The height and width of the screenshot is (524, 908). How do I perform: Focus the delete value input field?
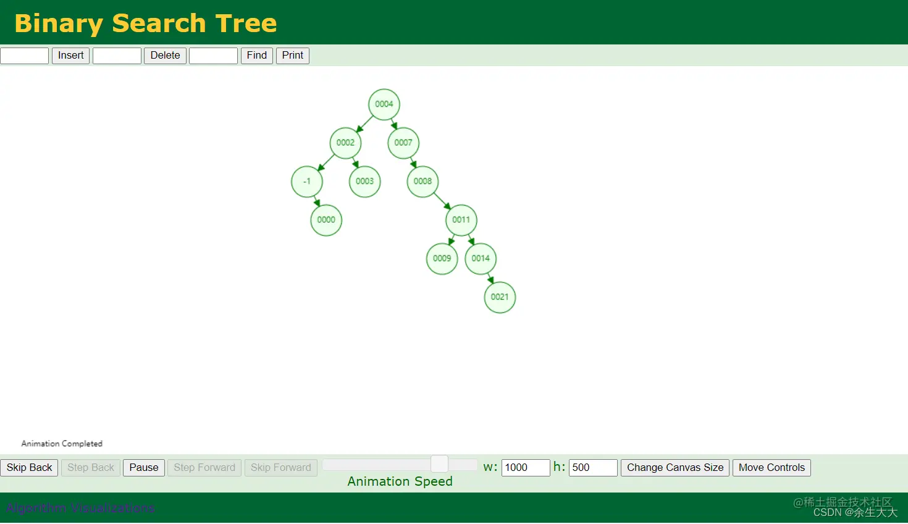coord(117,56)
